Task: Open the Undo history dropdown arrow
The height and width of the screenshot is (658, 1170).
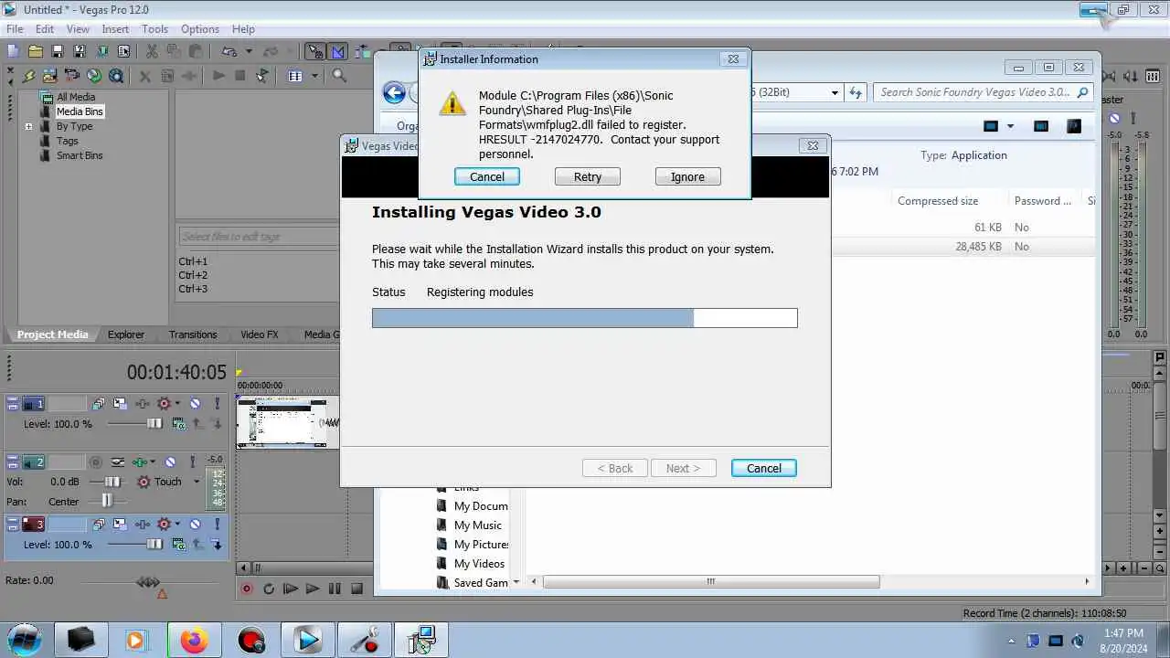Action: (x=249, y=51)
